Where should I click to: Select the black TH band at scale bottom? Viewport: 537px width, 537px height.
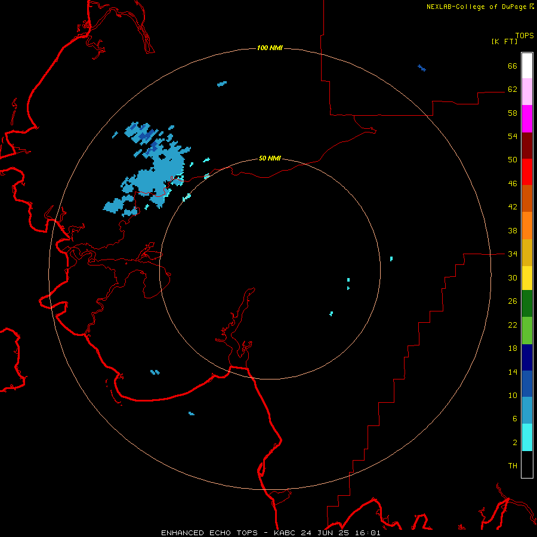tap(527, 464)
